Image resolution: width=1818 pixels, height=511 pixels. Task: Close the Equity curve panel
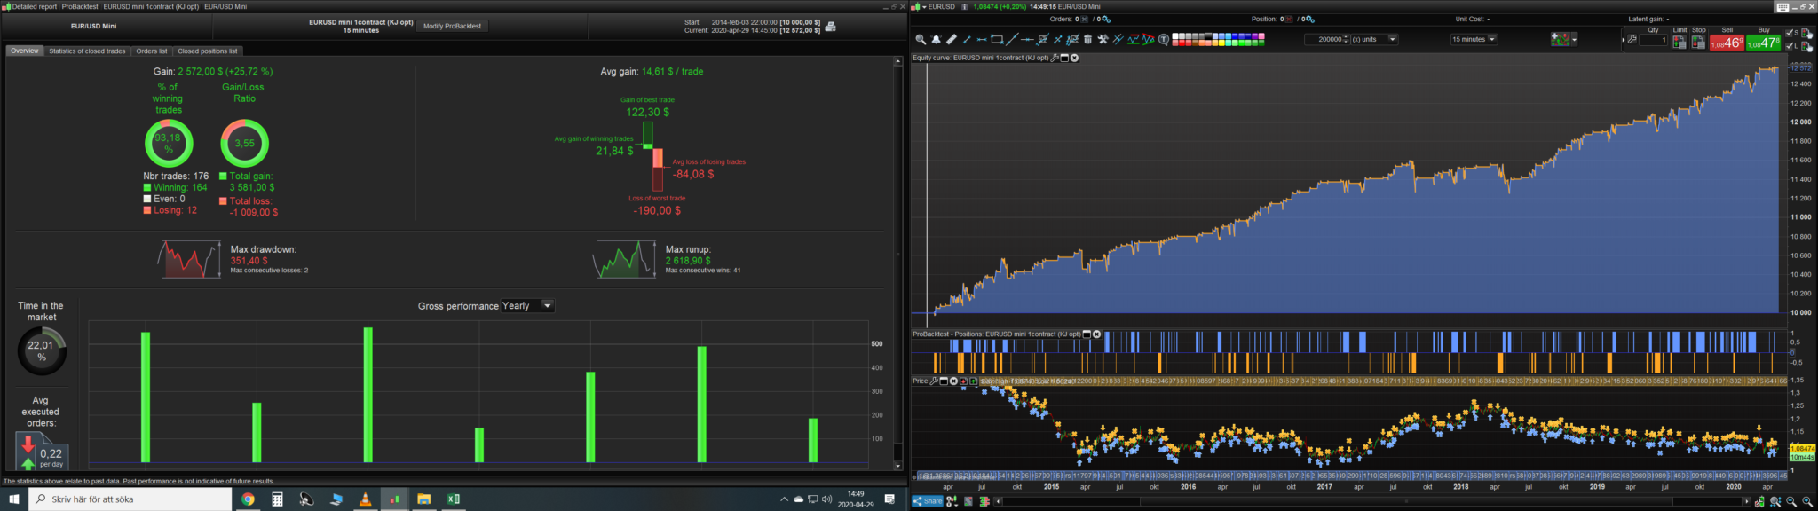tap(1074, 58)
